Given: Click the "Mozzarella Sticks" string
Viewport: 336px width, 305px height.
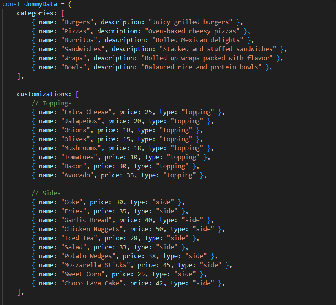Looking at the screenshot, I should pos(95,265).
